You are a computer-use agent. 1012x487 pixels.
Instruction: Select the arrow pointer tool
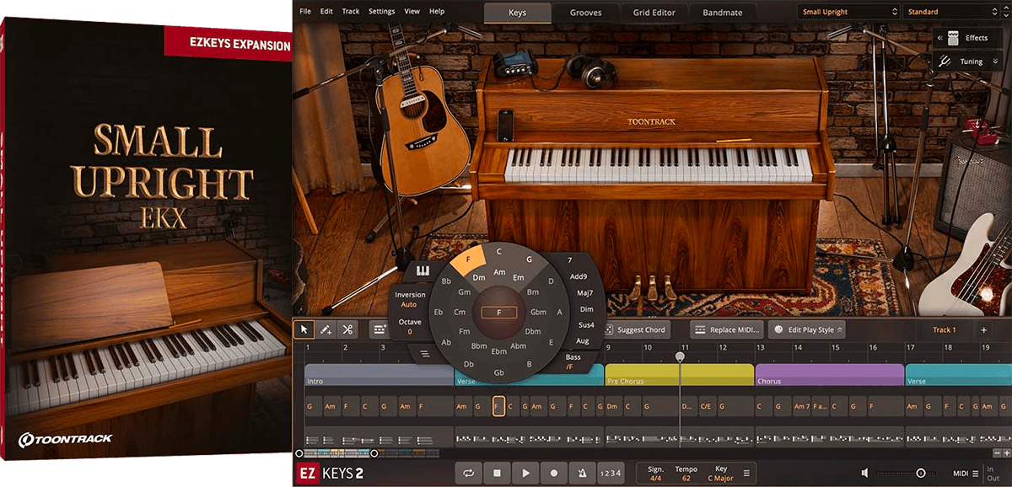click(x=304, y=329)
